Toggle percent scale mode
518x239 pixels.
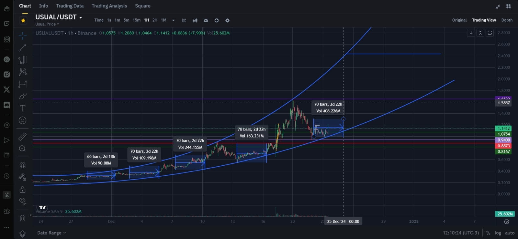pyautogui.click(x=488, y=233)
